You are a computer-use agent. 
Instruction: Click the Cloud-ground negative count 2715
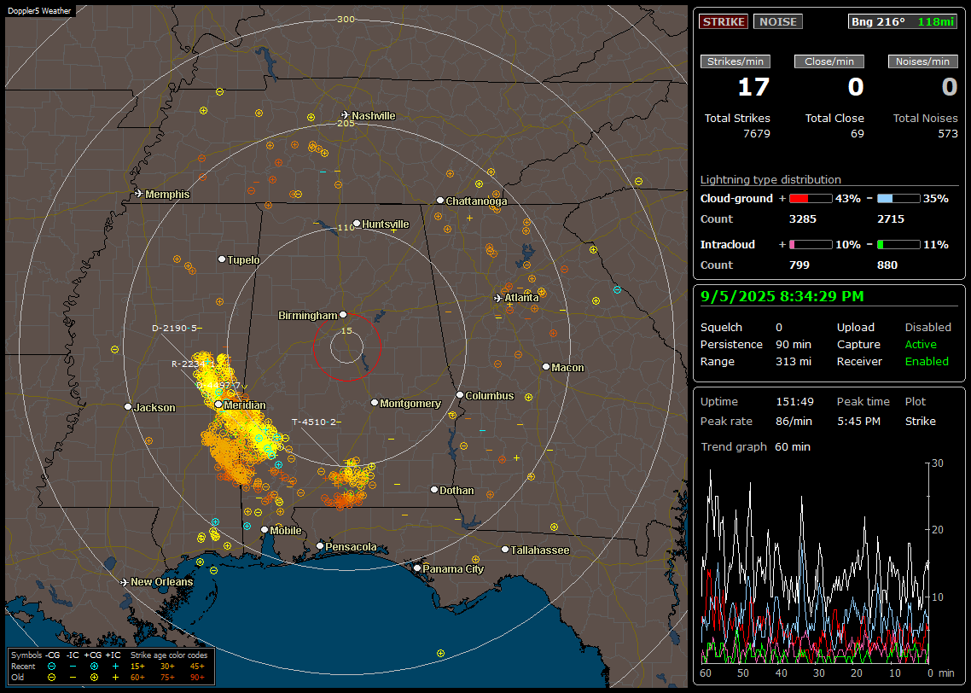pyautogui.click(x=891, y=219)
